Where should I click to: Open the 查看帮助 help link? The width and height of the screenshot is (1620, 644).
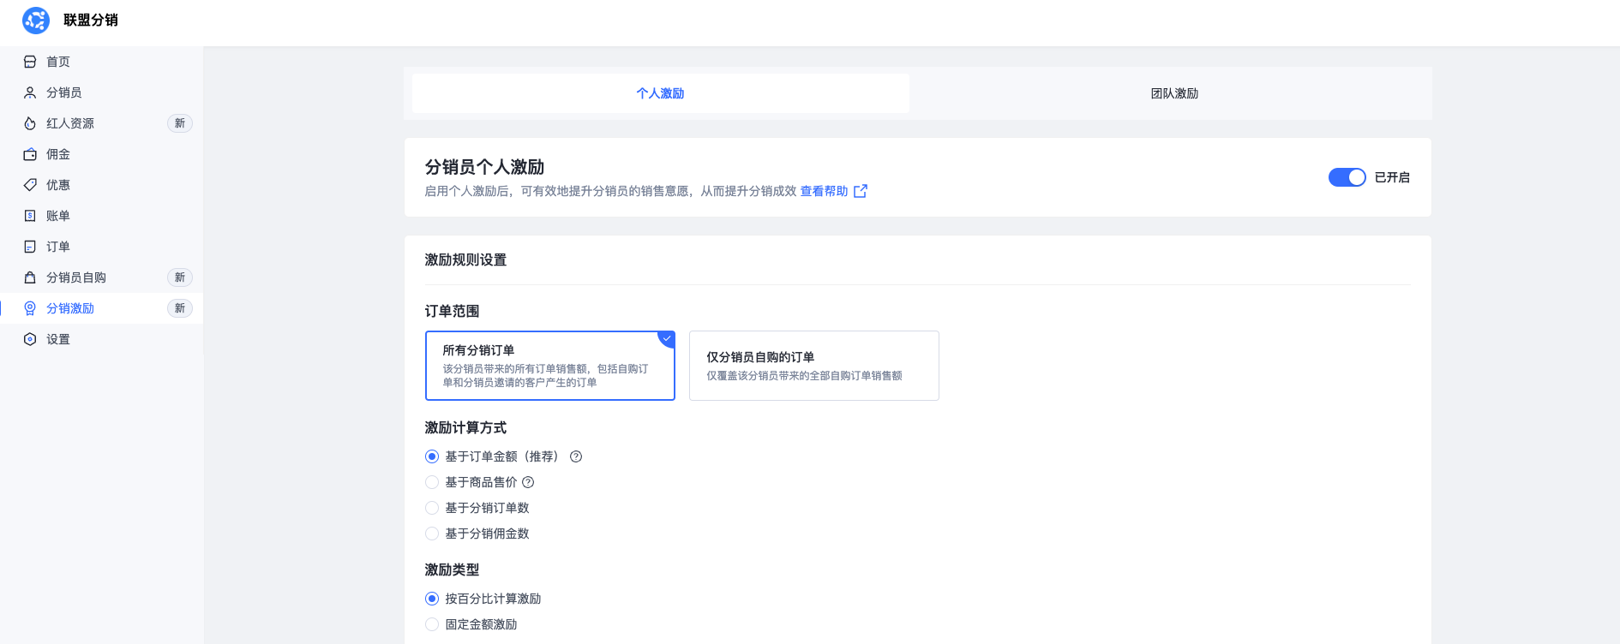[x=824, y=191]
